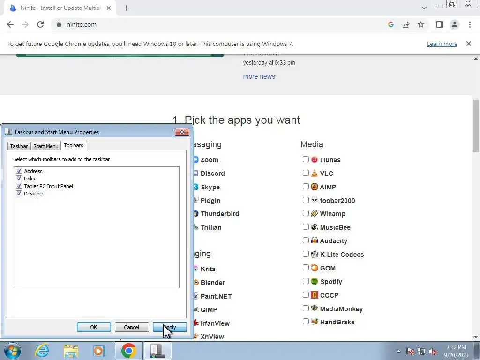Switch to the Start Menu tab
480x360 pixels.
[x=45, y=146]
